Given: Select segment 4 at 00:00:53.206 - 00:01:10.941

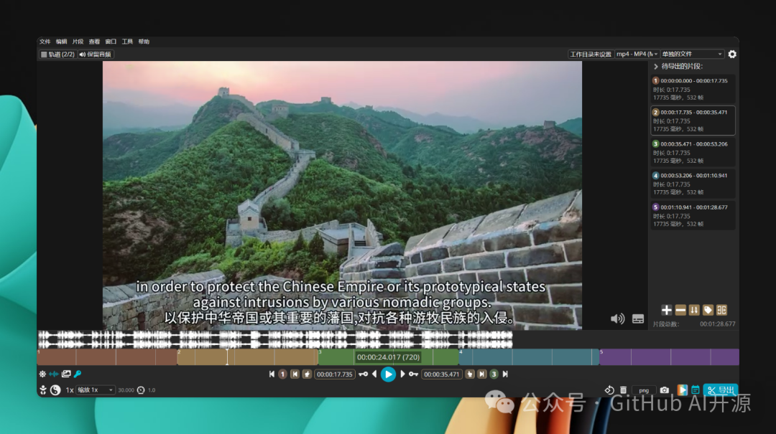Looking at the screenshot, I should [x=693, y=184].
